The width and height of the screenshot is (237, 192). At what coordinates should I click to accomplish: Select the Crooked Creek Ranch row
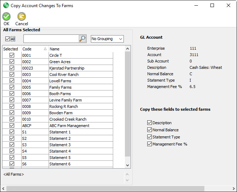[x=68, y=119]
